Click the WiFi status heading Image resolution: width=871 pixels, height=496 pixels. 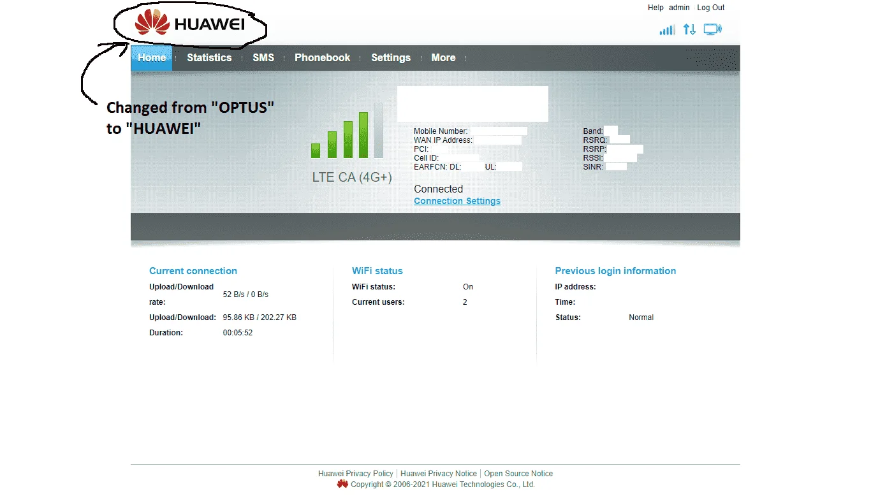(377, 271)
